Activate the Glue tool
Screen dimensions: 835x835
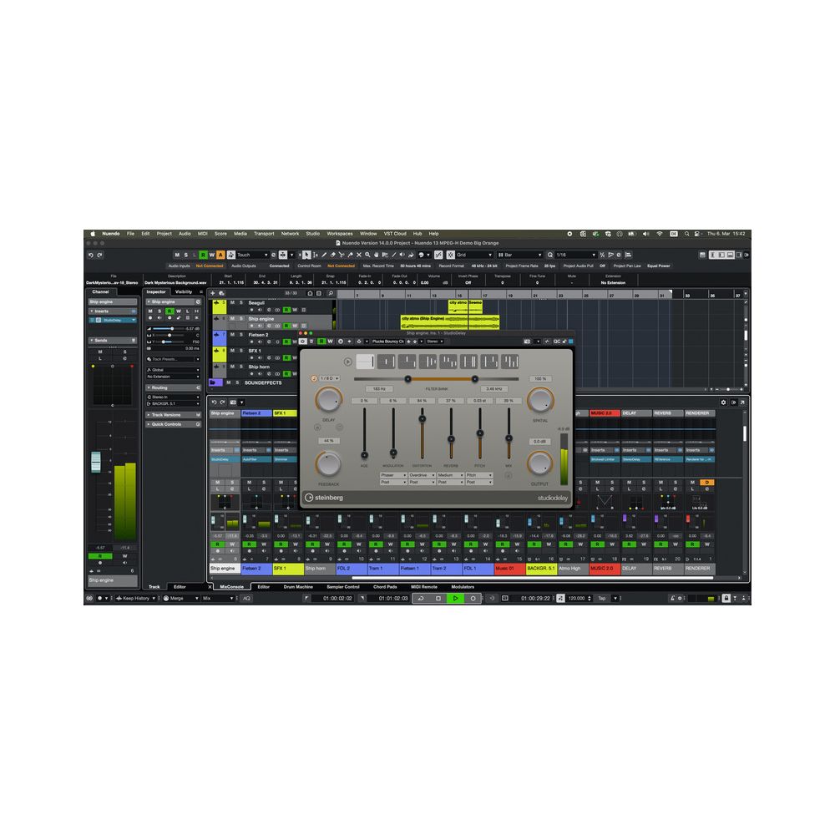click(x=351, y=255)
